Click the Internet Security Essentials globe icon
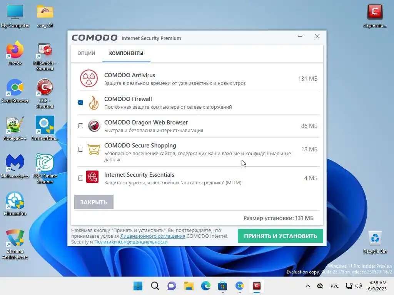This screenshot has height=295, width=394. (92, 177)
